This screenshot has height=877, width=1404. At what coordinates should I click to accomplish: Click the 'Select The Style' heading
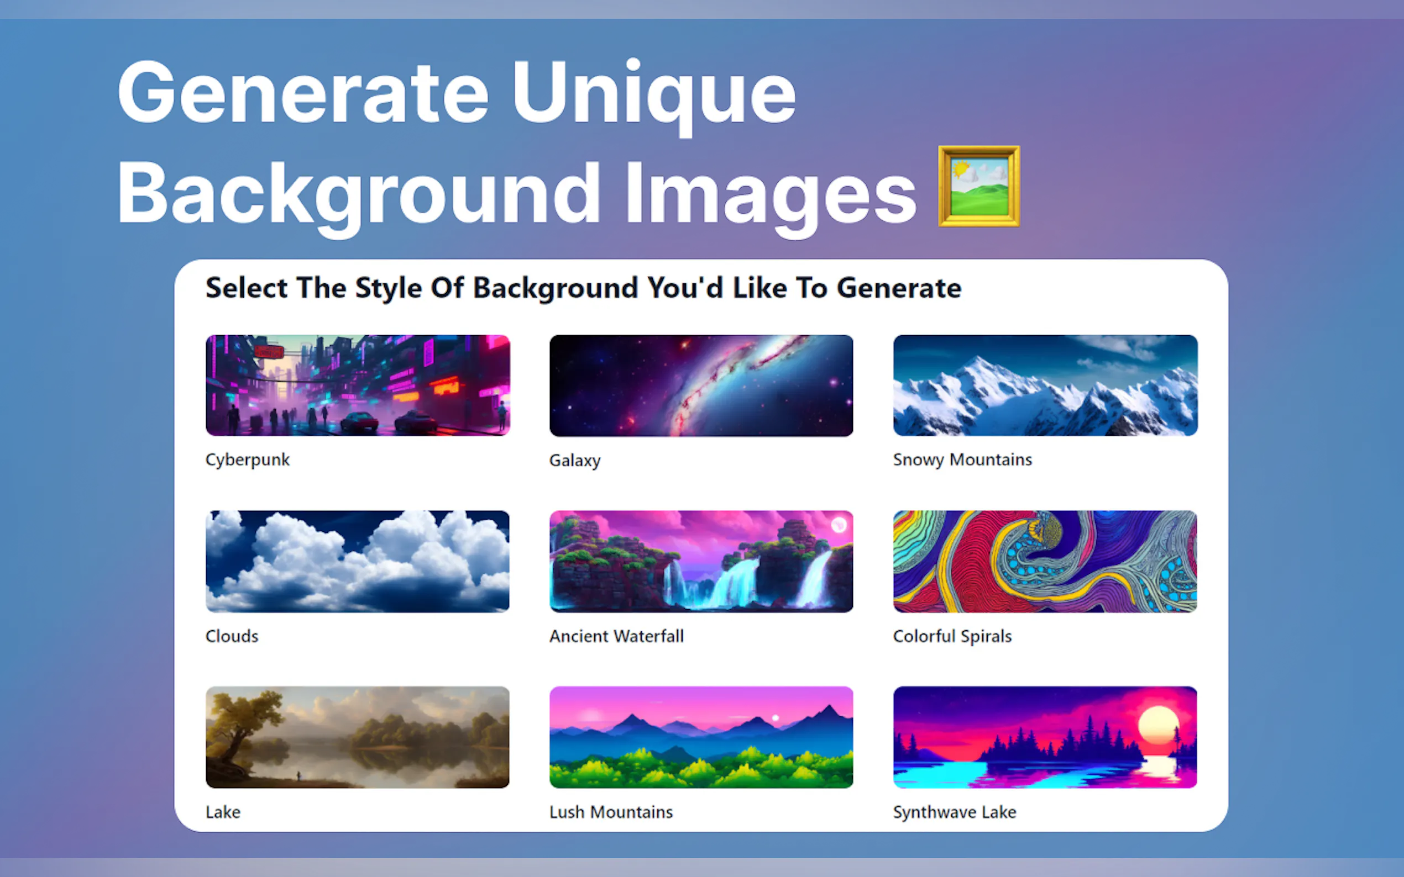583,288
